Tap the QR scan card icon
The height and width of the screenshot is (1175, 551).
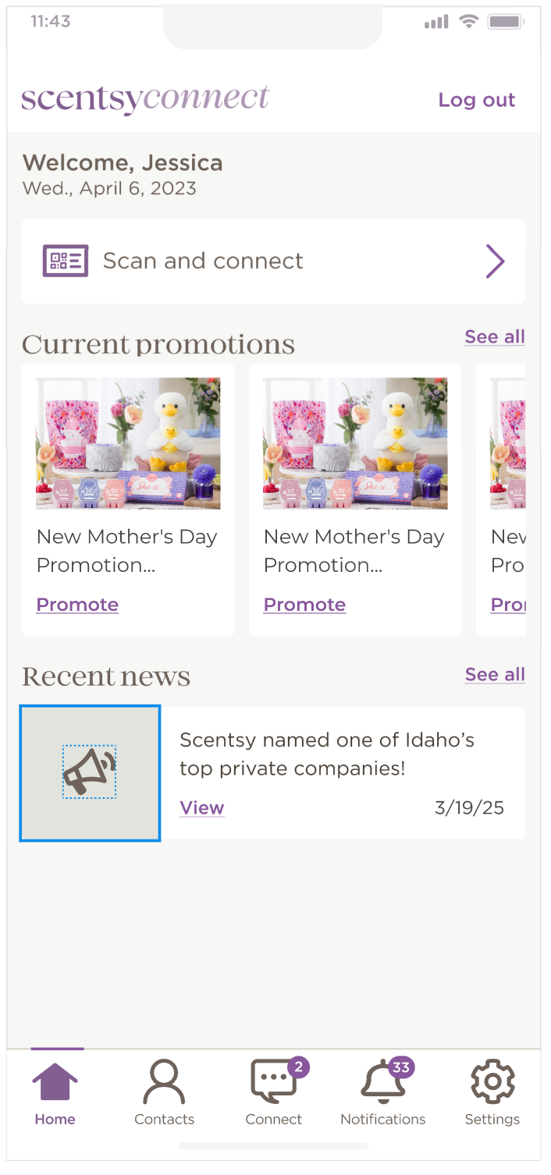(x=65, y=261)
